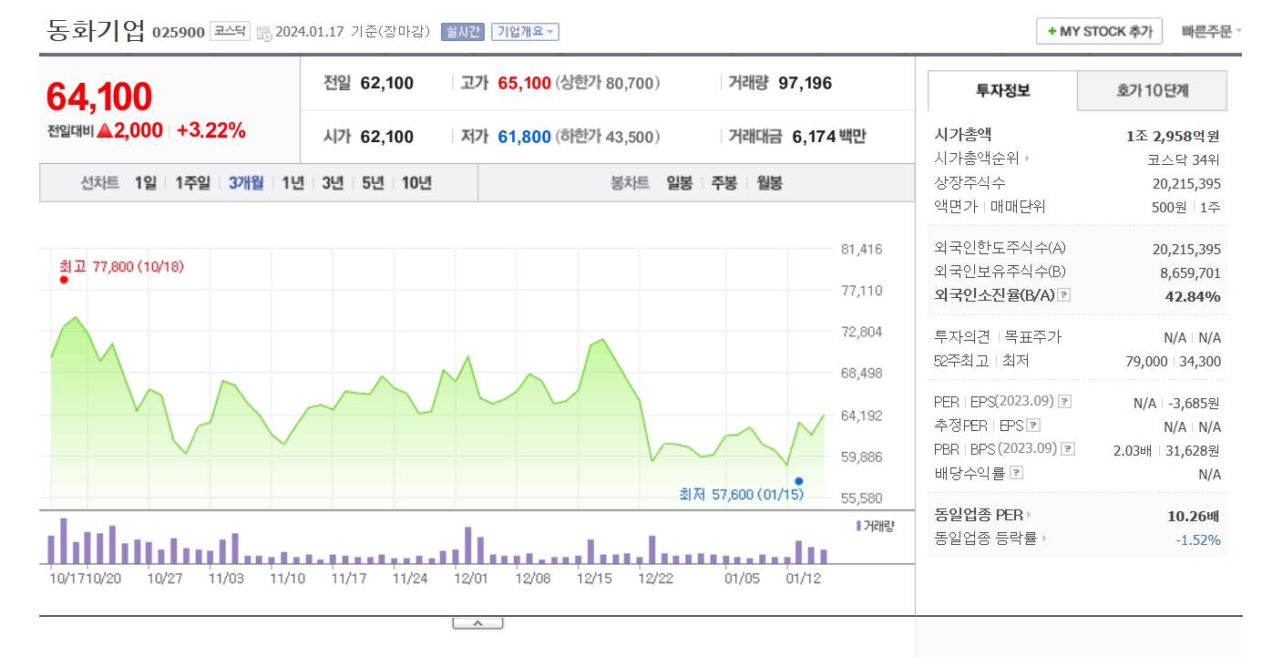Select 3년 line chart period
Screen dimensions: 1262x657
(x=333, y=183)
